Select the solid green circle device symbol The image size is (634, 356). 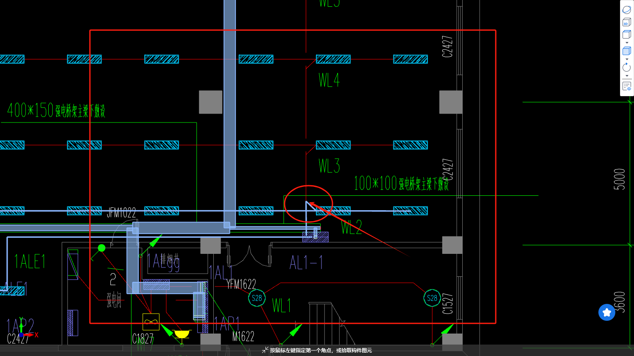point(101,248)
